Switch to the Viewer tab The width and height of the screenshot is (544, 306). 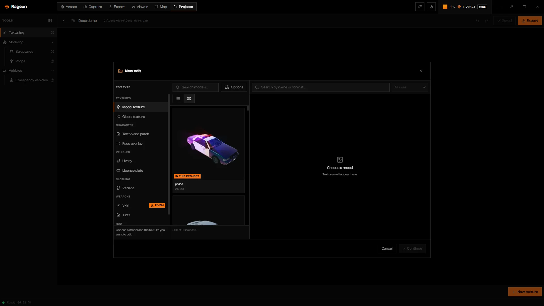(x=140, y=7)
